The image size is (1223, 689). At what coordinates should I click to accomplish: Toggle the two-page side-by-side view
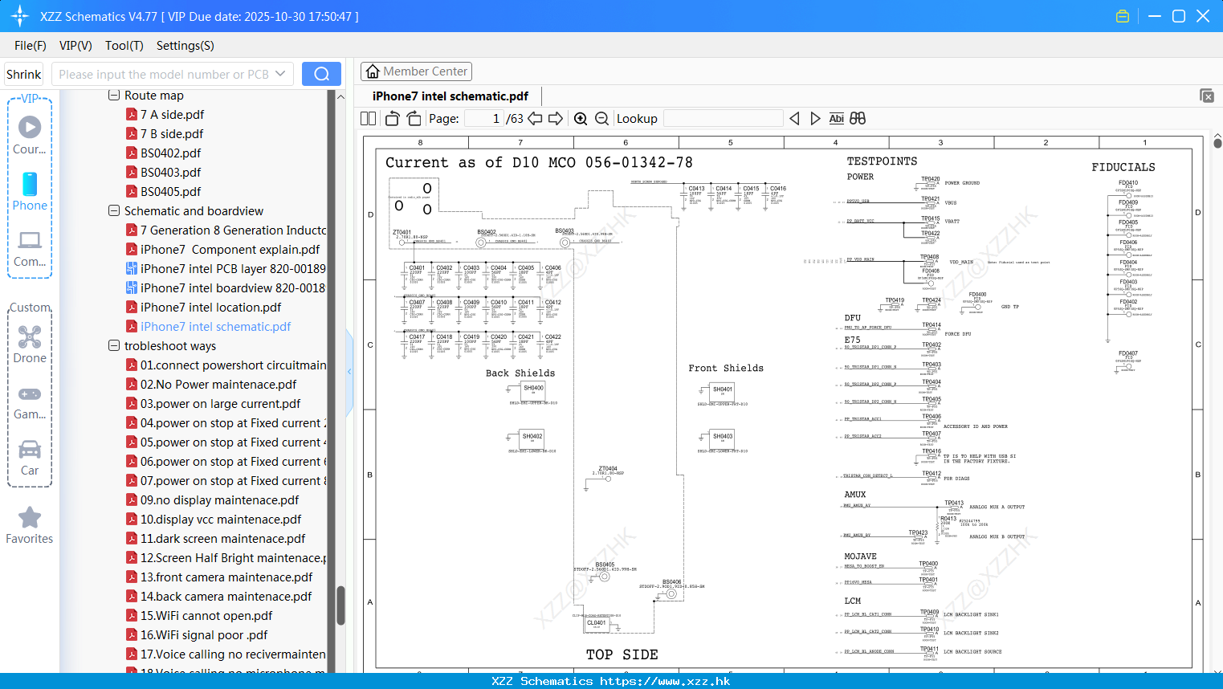(x=369, y=119)
